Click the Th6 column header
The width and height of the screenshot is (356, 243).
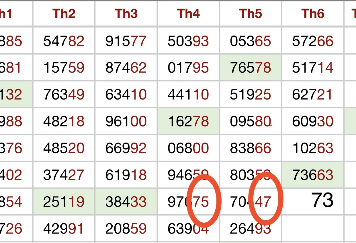[x=313, y=13]
